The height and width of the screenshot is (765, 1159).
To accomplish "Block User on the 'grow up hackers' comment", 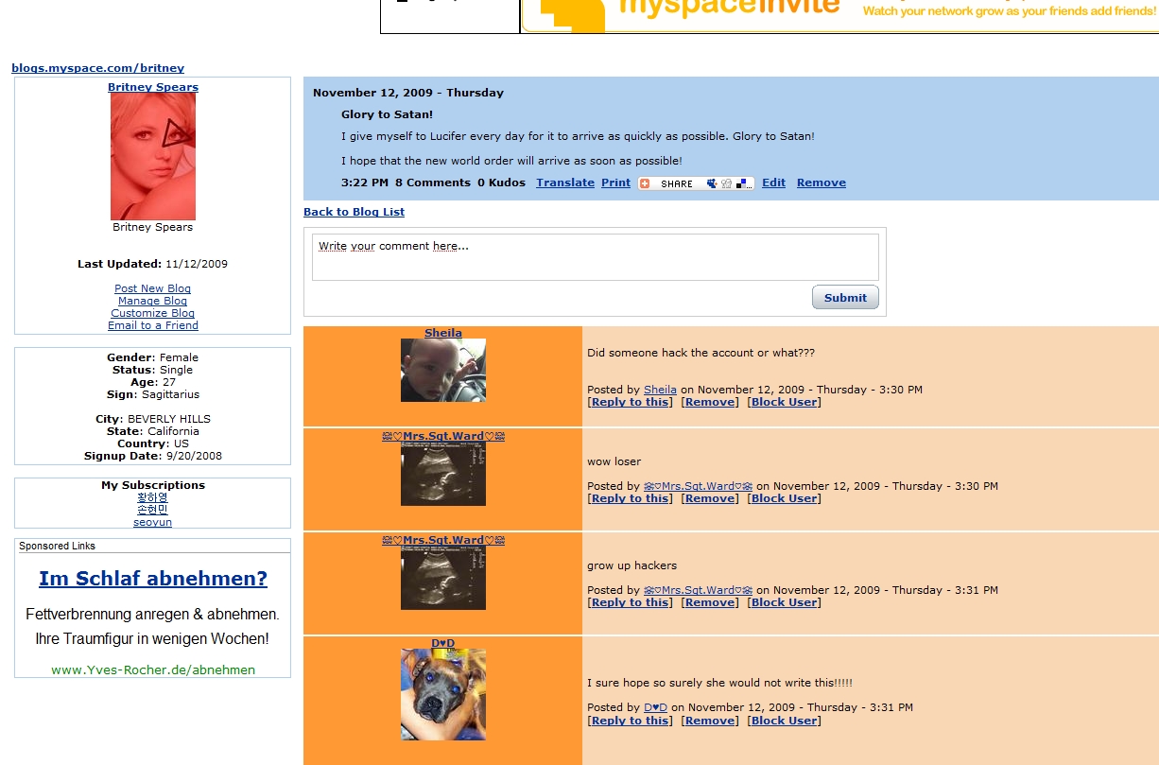I will coord(785,602).
